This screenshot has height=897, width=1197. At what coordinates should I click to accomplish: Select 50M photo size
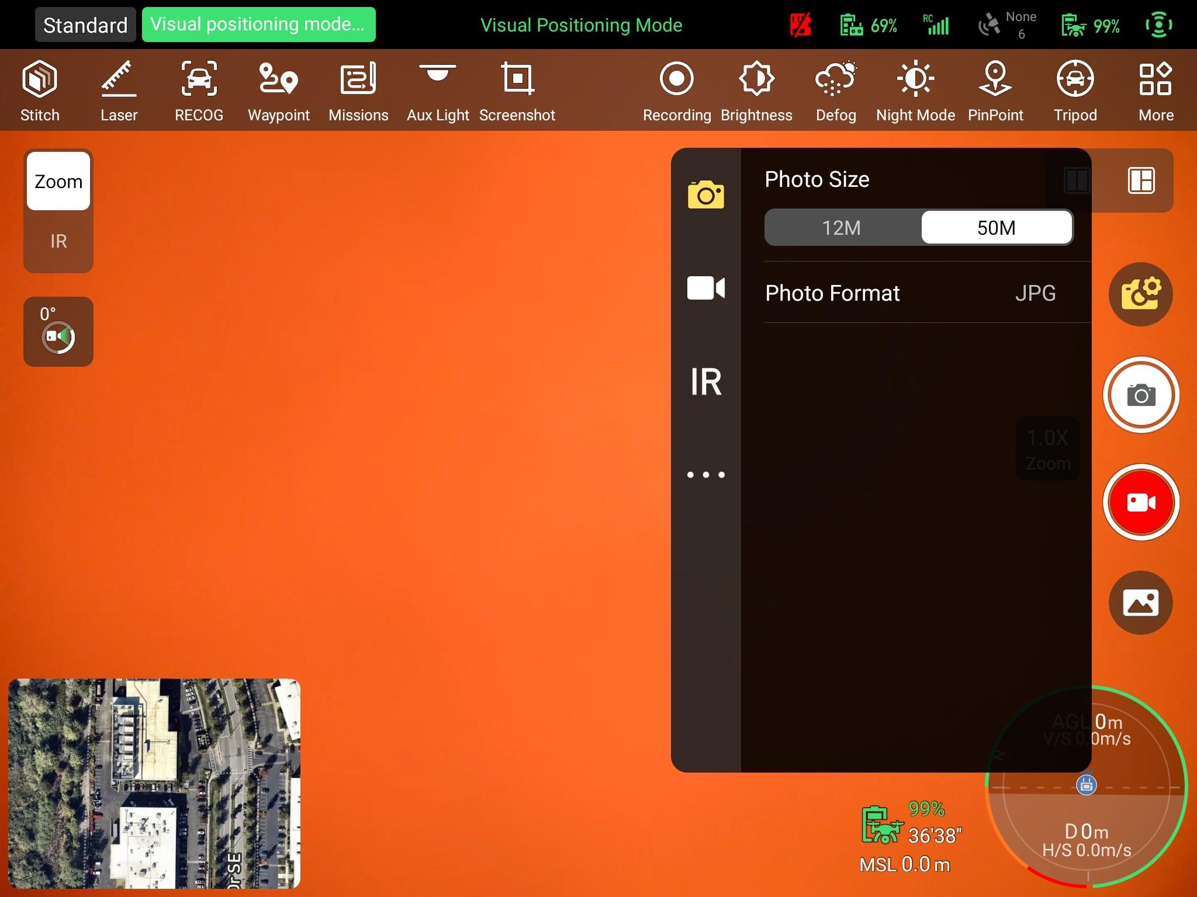(x=997, y=228)
